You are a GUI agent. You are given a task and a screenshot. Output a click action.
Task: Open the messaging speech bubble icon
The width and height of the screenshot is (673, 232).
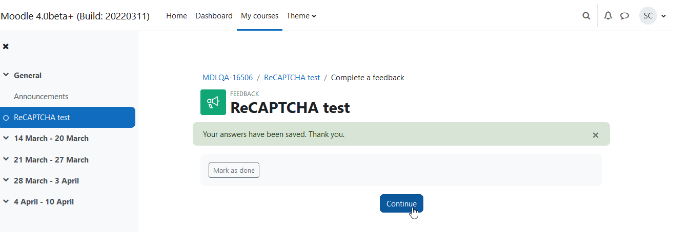tap(624, 16)
